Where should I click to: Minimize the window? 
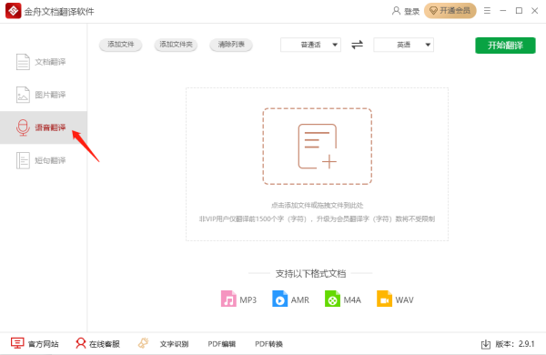(503, 11)
